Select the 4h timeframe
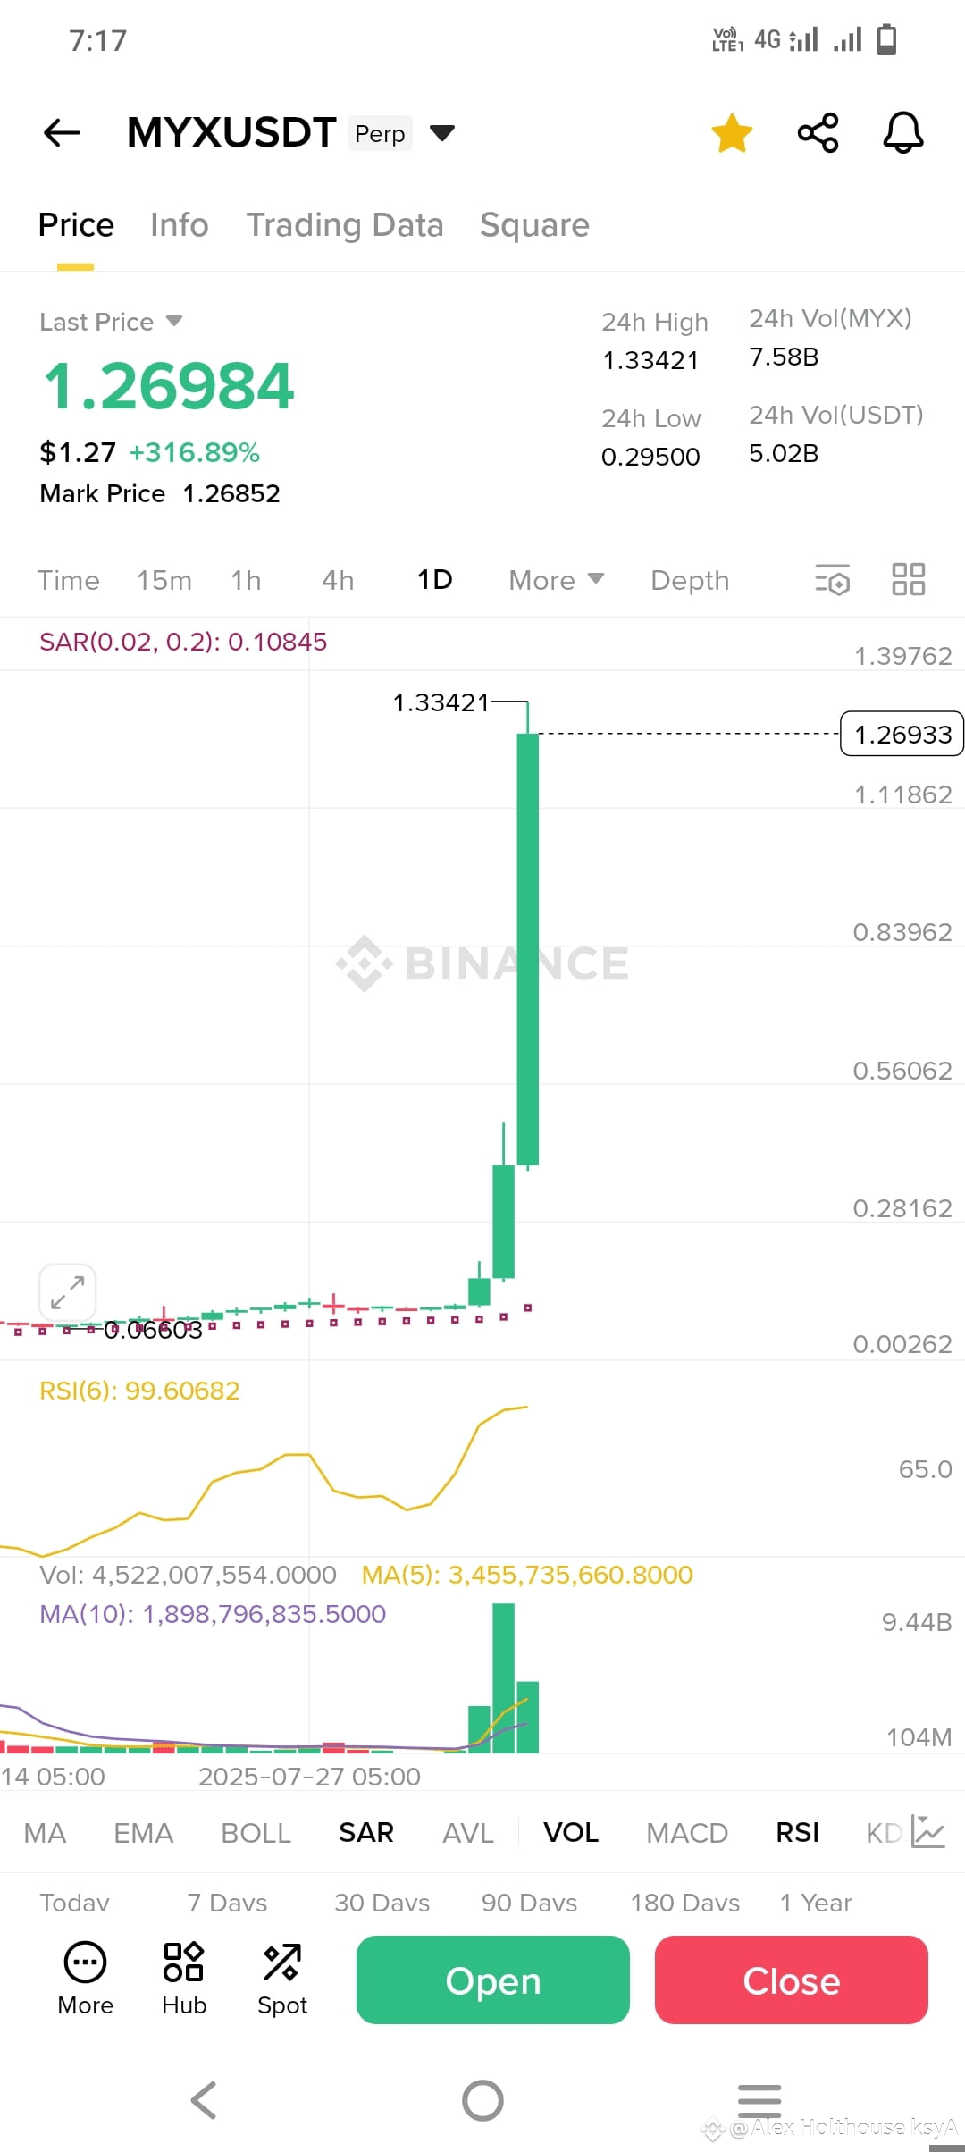 [338, 580]
